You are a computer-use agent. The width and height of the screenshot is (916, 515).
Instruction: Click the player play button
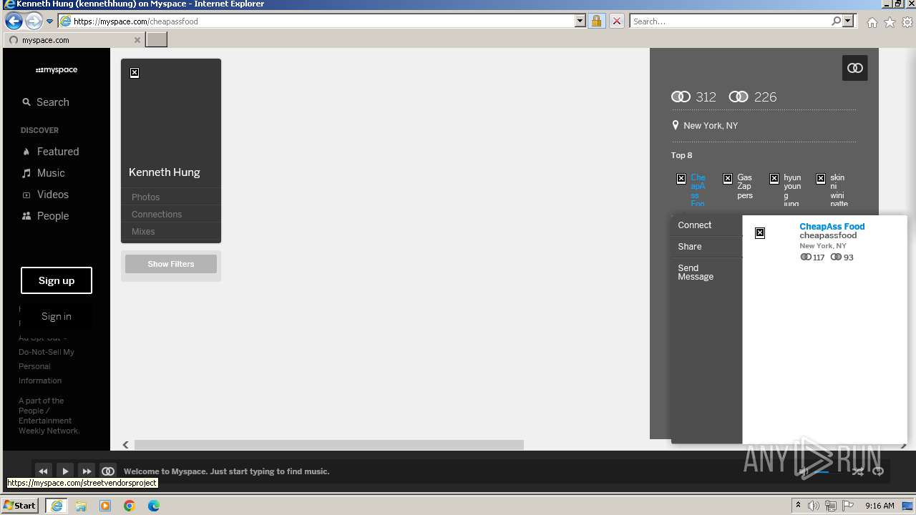coord(64,471)
